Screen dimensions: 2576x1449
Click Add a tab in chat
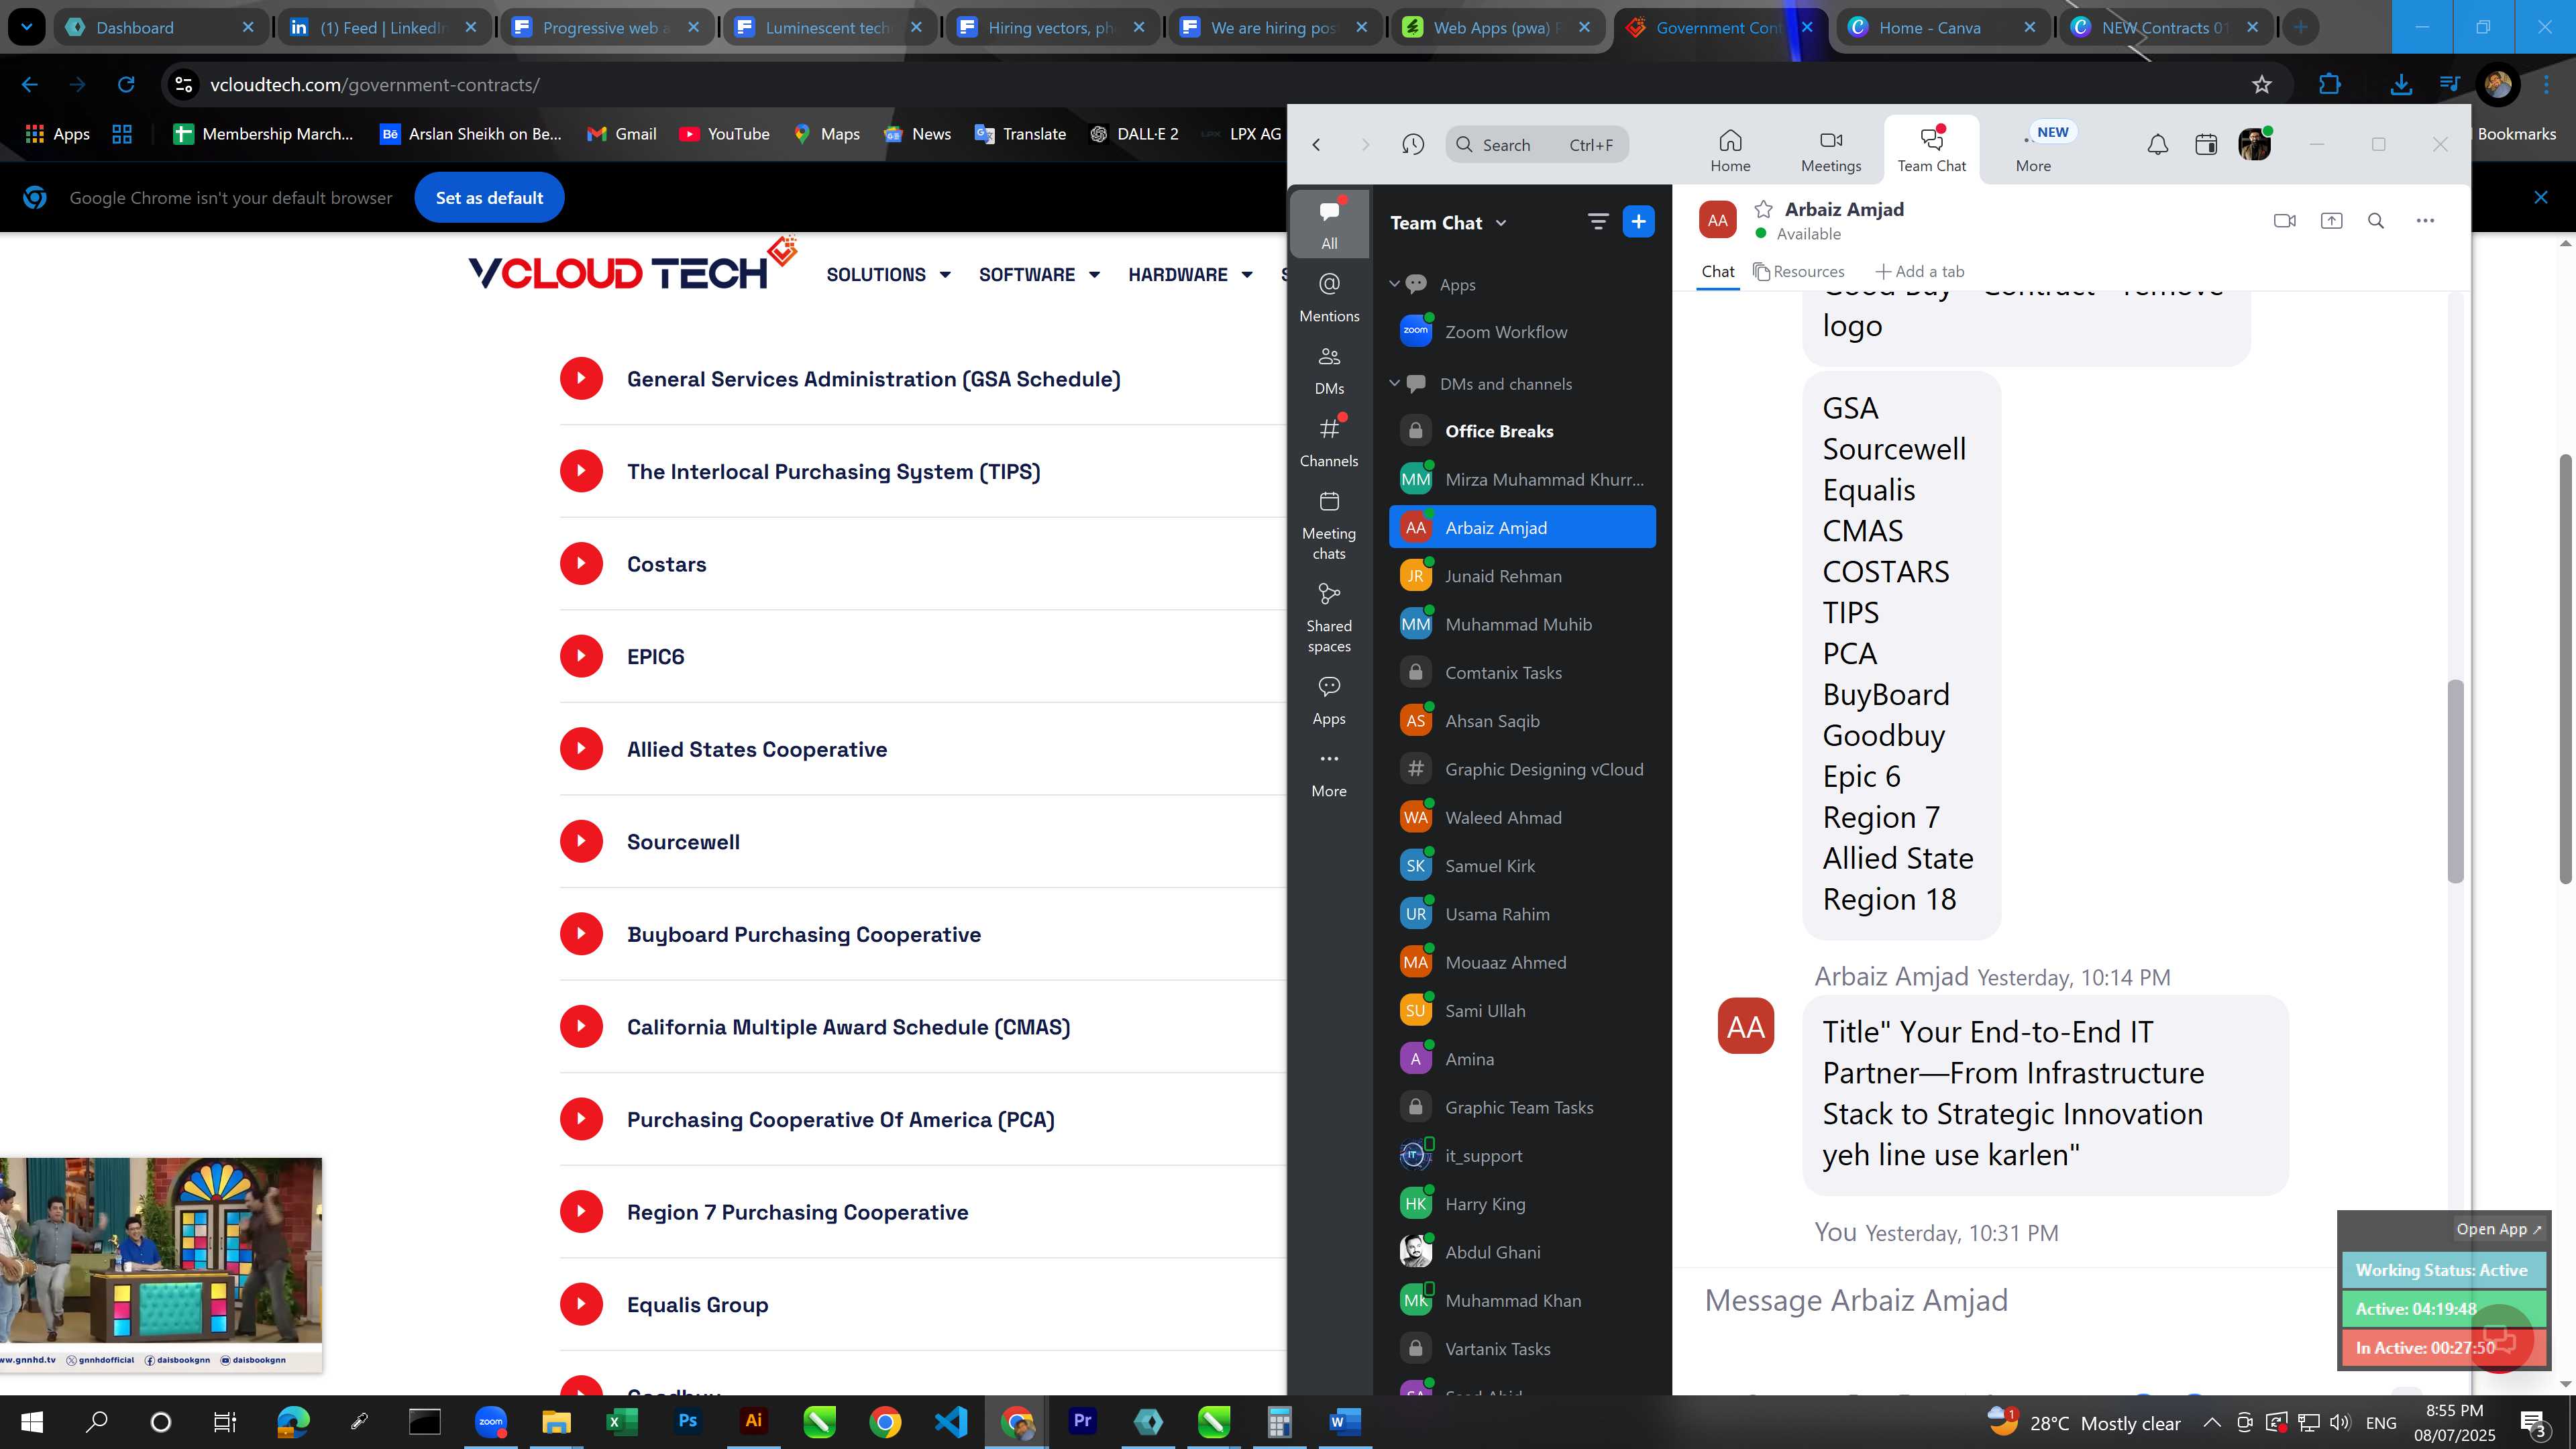tap(1920, 271)
